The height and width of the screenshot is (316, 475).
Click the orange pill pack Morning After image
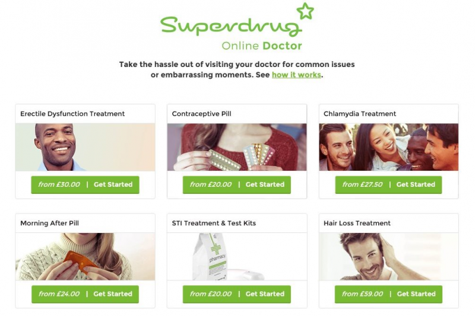coord(85,257)
